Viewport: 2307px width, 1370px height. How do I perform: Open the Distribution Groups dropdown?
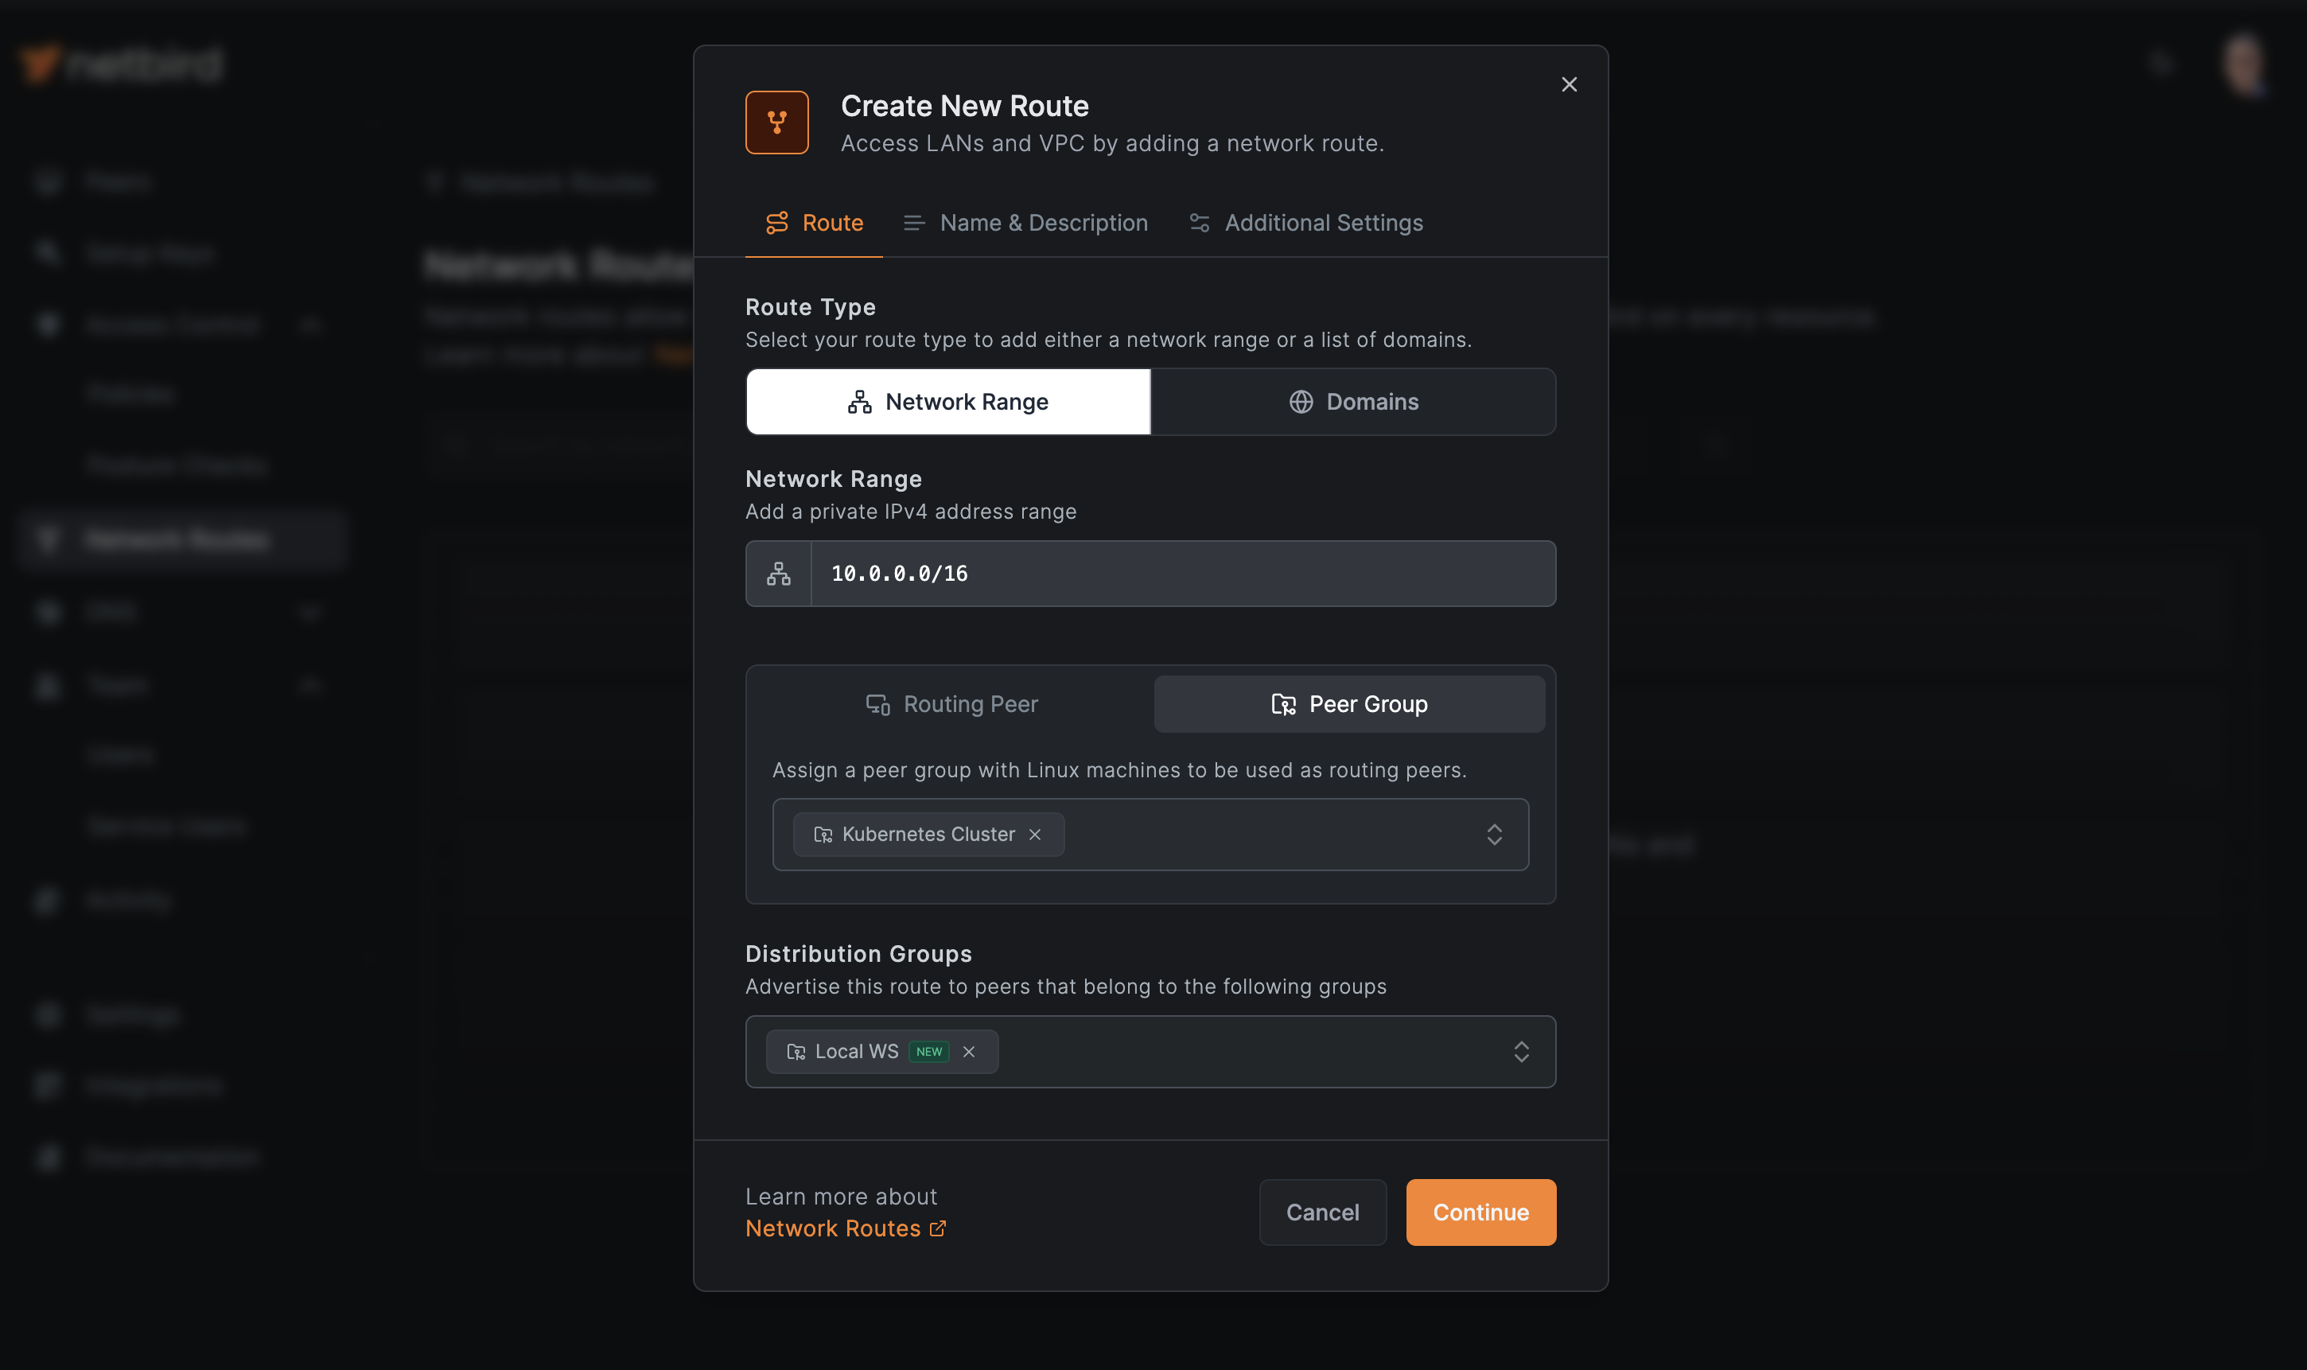pyautogui.click(x=1521, y=1052)
